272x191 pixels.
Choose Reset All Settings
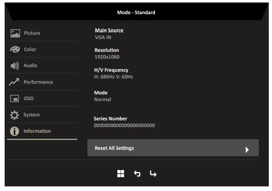pos(114,148)
